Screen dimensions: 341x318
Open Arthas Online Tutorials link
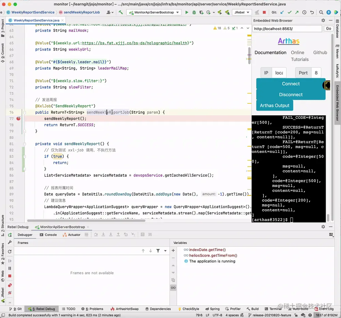pos(299,56)
